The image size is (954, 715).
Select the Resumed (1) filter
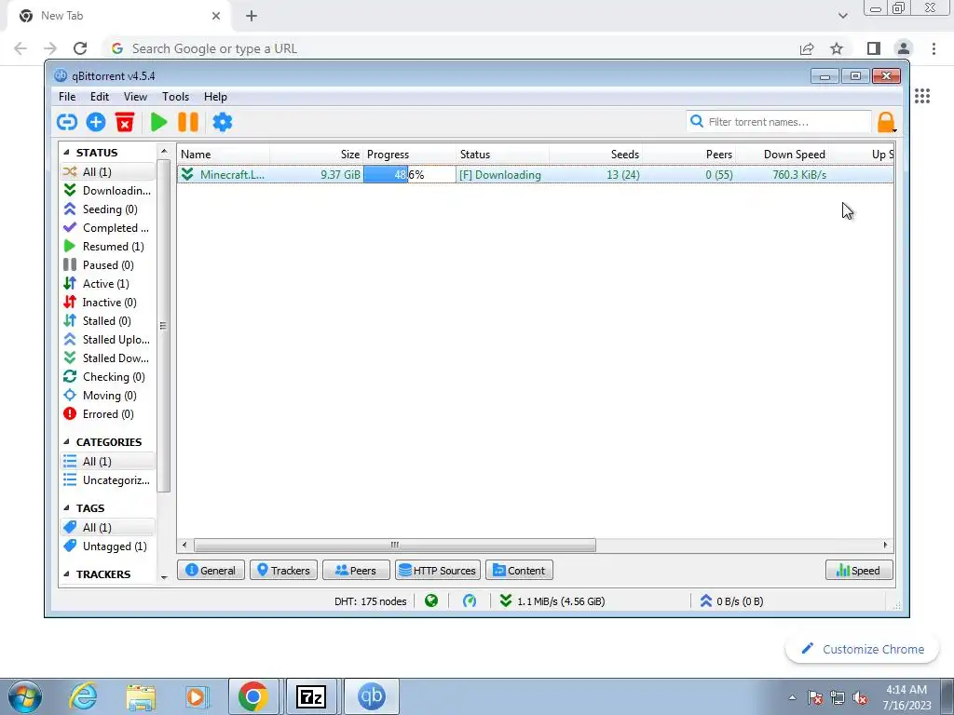[x=107, y=246]
